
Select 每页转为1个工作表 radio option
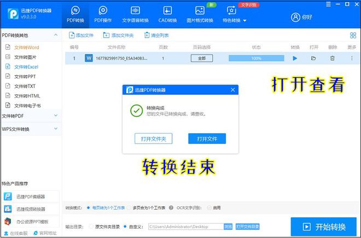pos(106,207)
